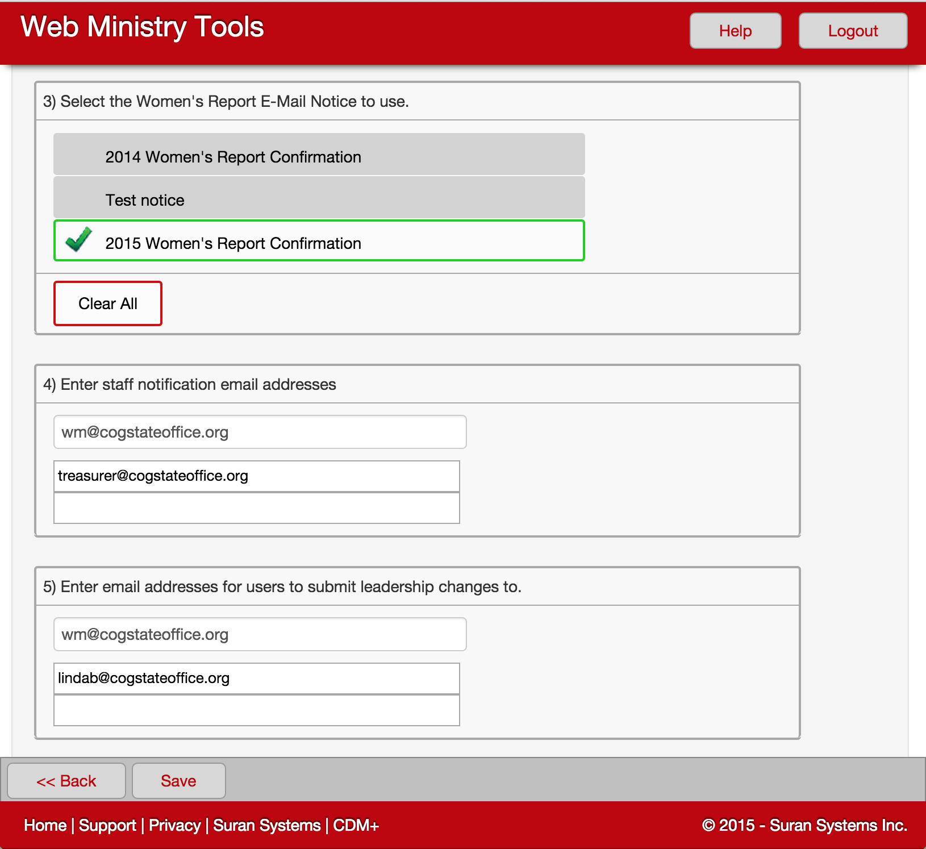Select lindab@cogstateoffice.org in the leadership list

point(256,679)
